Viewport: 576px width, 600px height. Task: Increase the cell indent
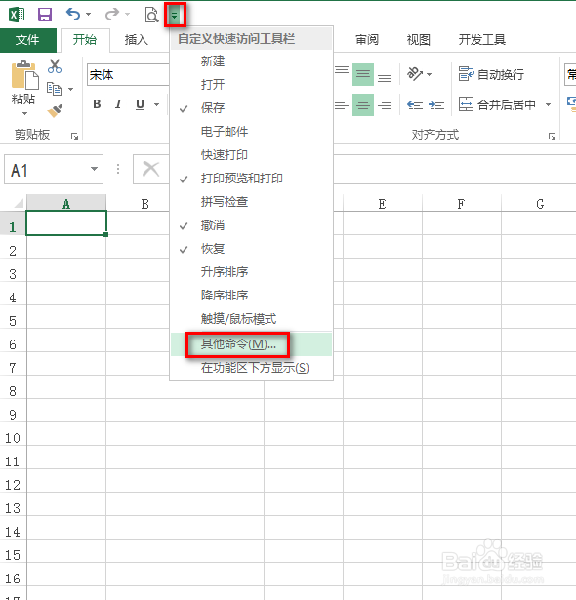(x=436, y=104)
